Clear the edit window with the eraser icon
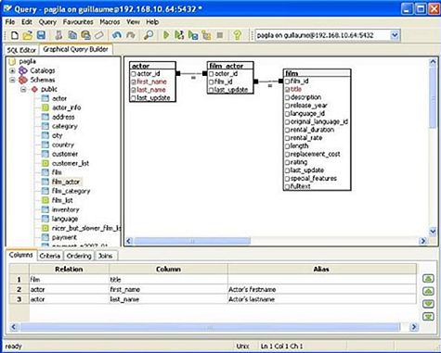The width and height of the screenshot is (441, 353). pos(99,35)
